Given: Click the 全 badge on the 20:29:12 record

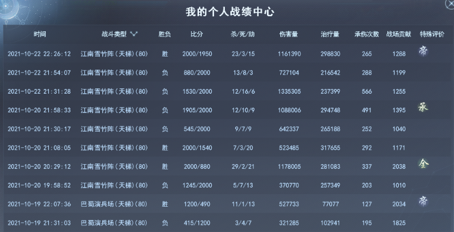Looking at the screenshot, I should pos(423,163).
